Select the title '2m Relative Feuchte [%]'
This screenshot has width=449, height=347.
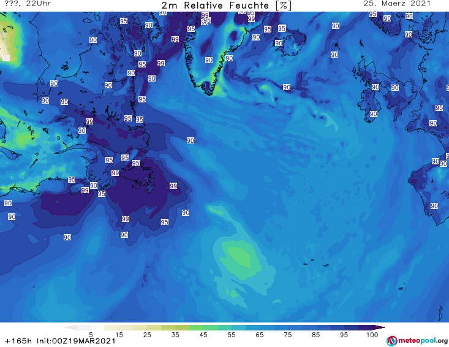[226, 6]
